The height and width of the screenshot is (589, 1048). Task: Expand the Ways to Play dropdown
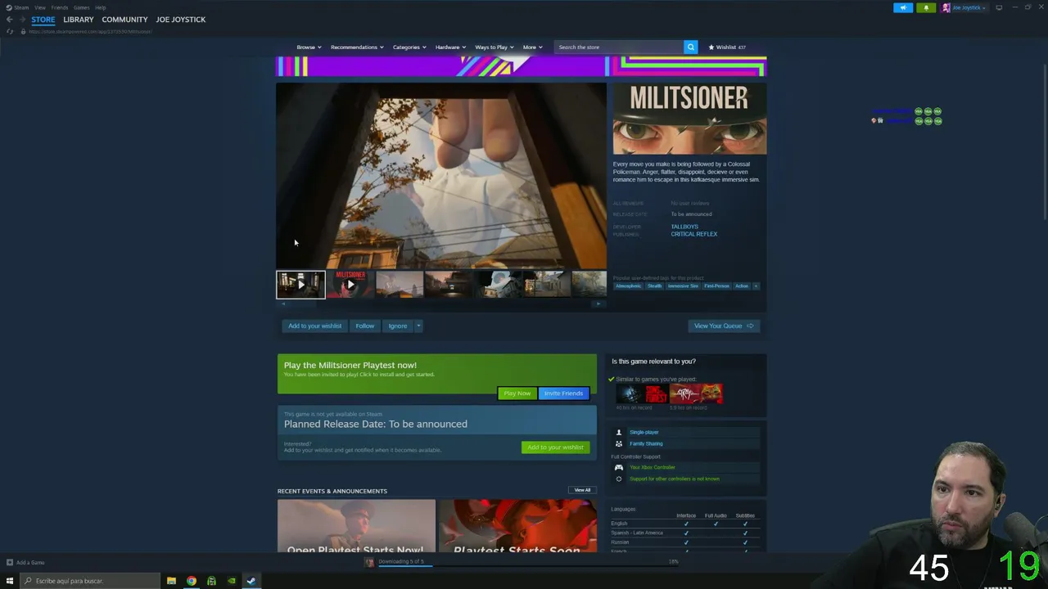(495, 47)
